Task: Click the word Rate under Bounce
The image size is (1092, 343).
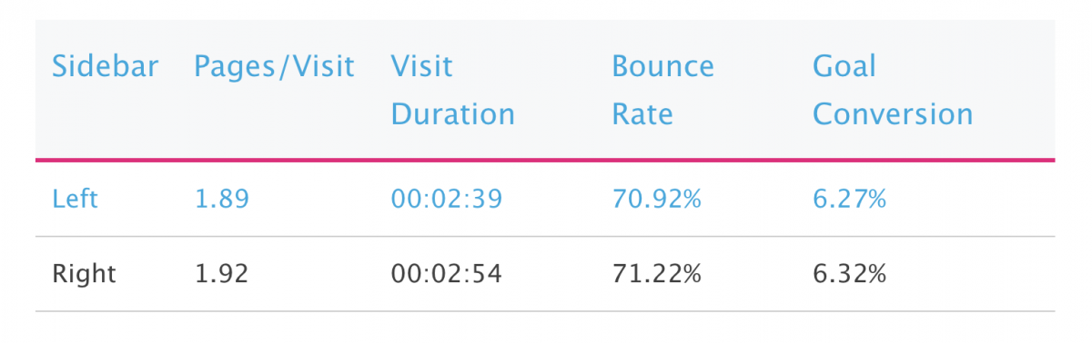Action: point(642,114)
